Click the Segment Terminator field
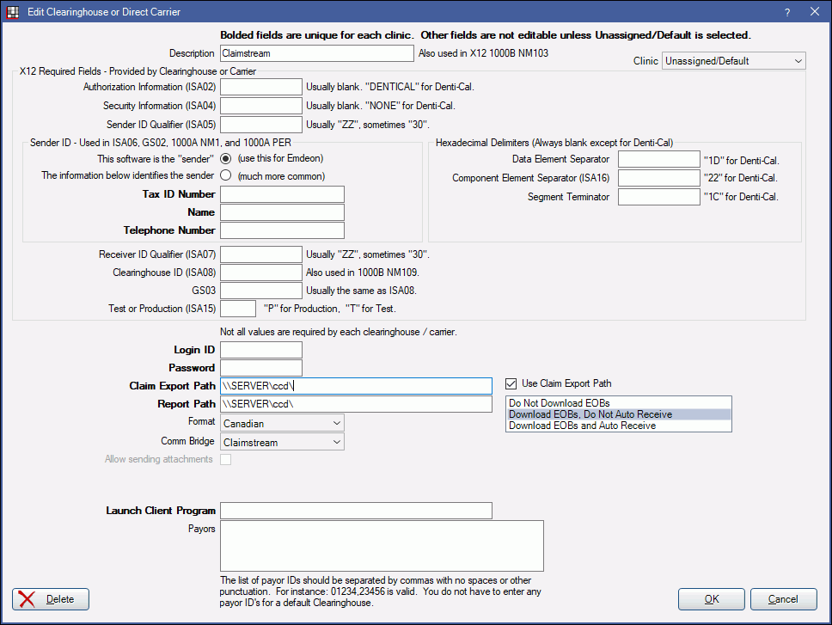Screen dimensions: 832x625 (x=659, y=197)
